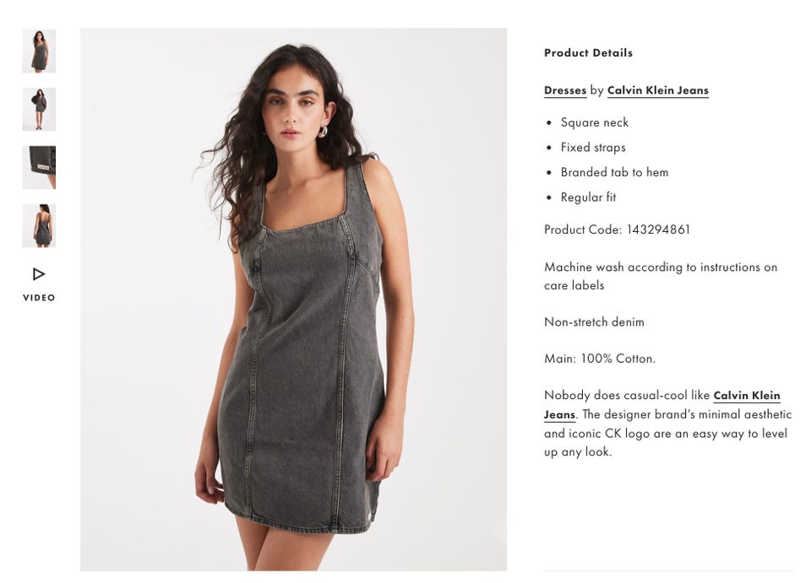Screen dimensions: 811x583
Task: Click the Fixed straps bullet item
Action: coord(593,148)
